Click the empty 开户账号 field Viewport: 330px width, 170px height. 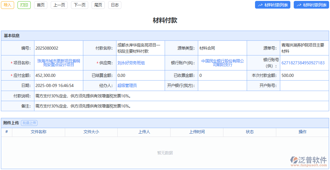coord(304,85)
